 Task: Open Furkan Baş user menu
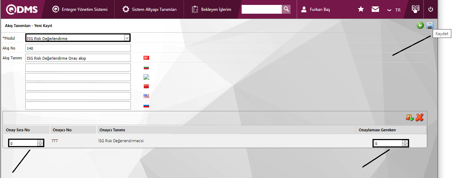(x=316, y=9)
